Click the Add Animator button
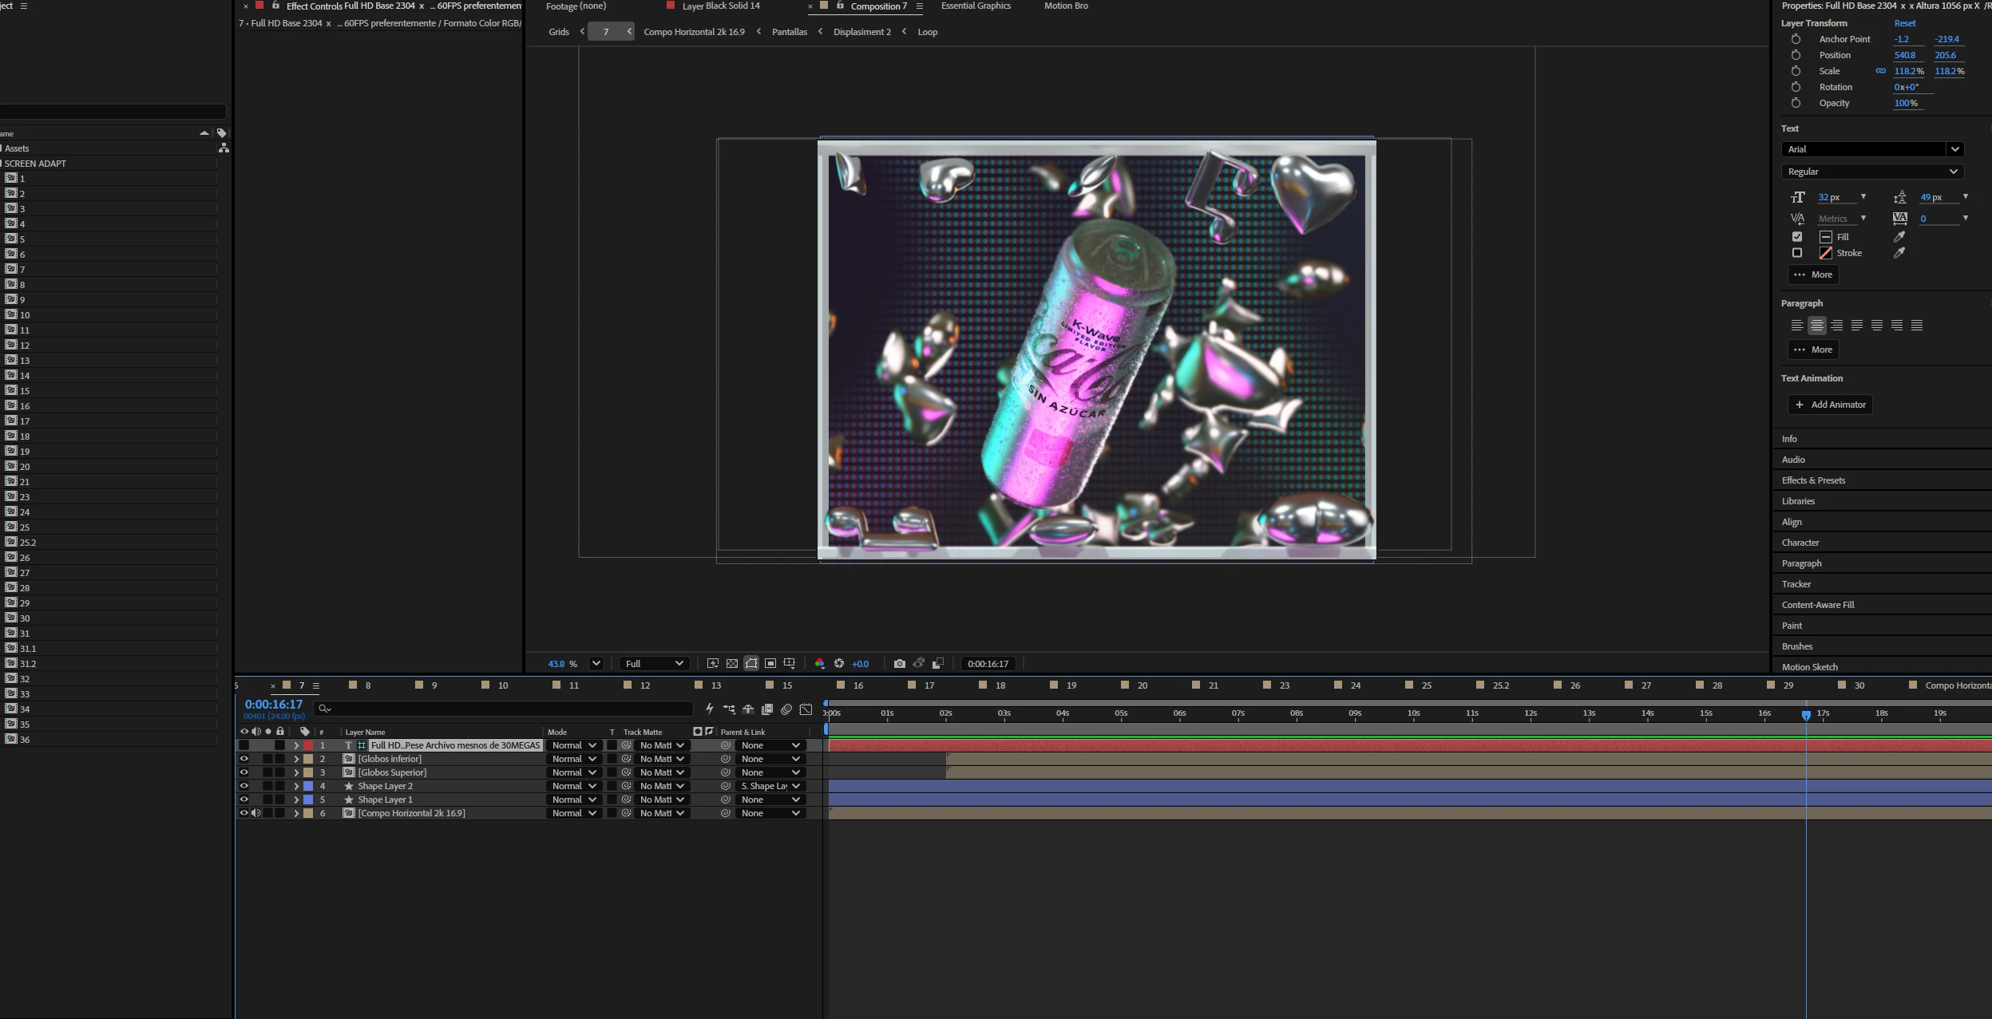Screen dimensions: 1992x1019 [x=1830, y=405]
